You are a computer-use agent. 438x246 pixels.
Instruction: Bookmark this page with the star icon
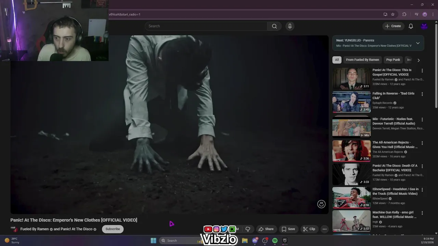[393, 14]
